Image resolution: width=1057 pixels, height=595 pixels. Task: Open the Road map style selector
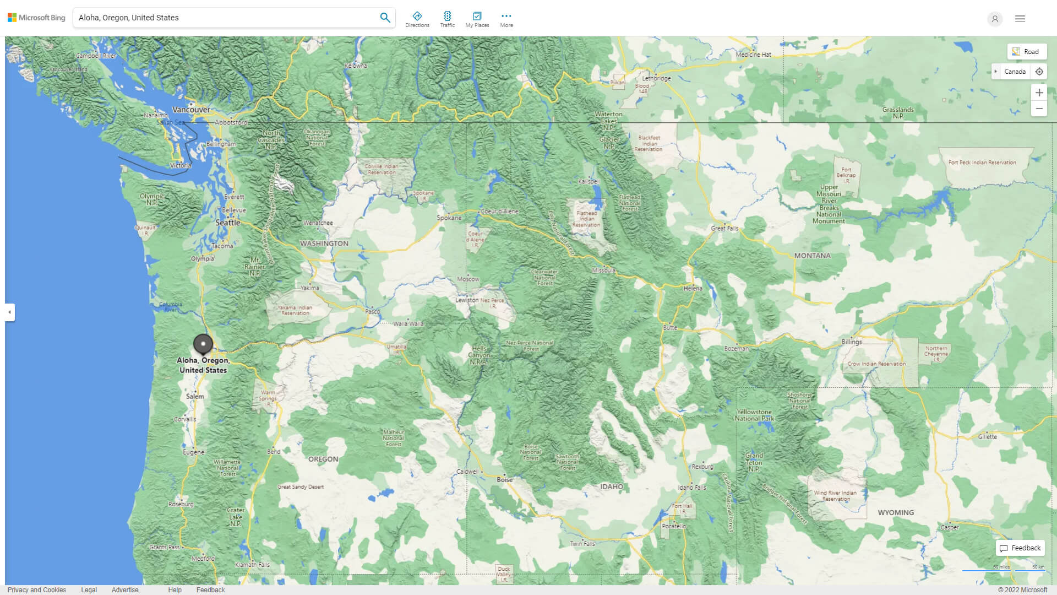click(1026, 51)
